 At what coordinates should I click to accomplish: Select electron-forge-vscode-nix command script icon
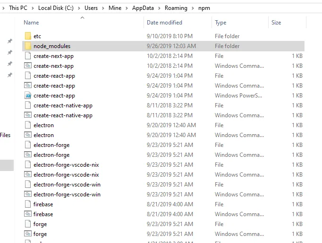(x=28, y=174)
